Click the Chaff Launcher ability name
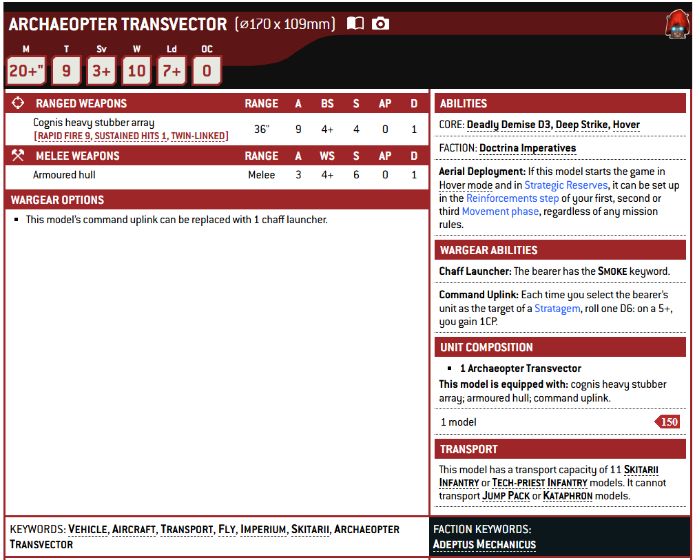 [x=475, y=271]
